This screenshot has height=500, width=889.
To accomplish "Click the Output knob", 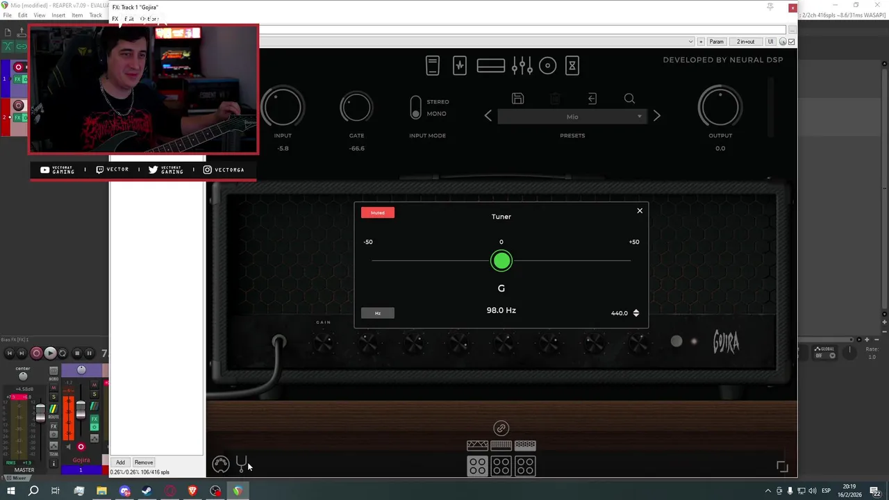I will point(720,108).
